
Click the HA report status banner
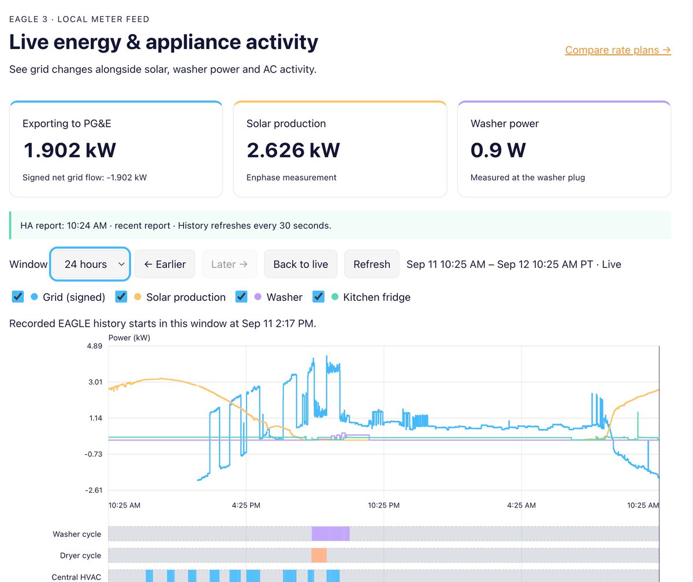(340, 225)
